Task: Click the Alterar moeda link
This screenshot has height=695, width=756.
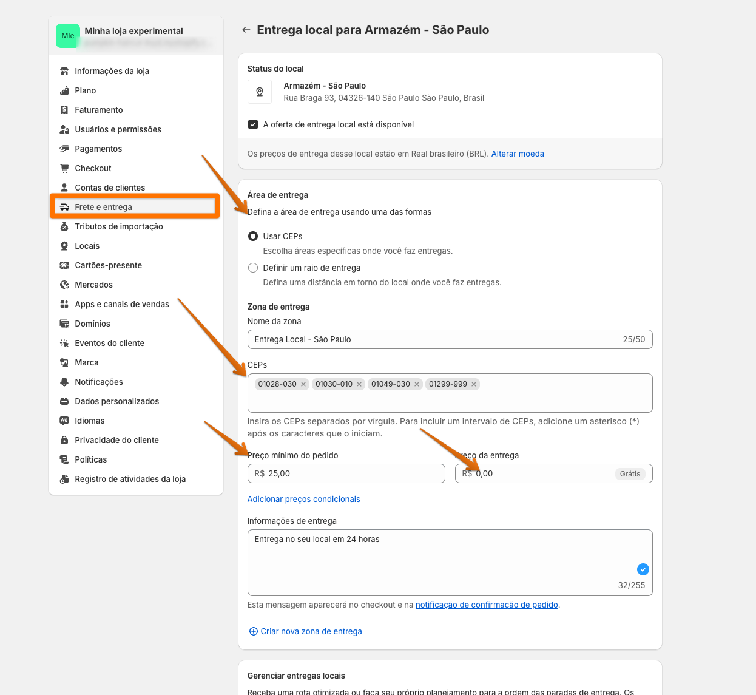Action: pyautogui.click(x=518, y=154)
